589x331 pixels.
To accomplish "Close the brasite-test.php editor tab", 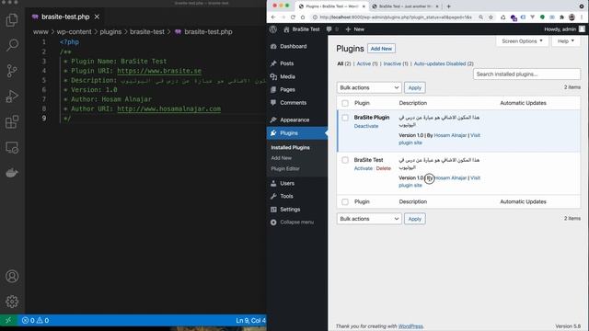I will (97, 17).
